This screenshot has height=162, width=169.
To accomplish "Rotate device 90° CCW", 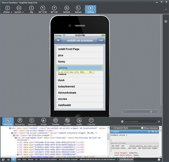I will [43, 10].
